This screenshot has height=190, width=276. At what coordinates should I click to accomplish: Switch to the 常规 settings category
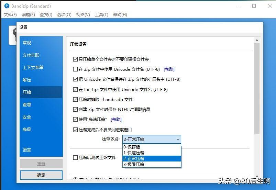pos(41,43)
